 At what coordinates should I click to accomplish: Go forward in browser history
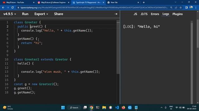coord(8,7)
